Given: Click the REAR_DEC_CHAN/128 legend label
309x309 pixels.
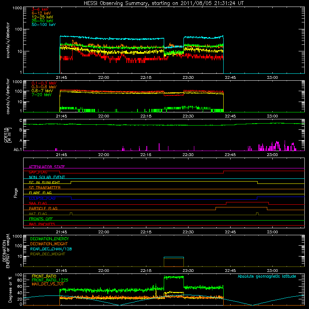Looking at the screenshot, I should (x=51, y=249).
